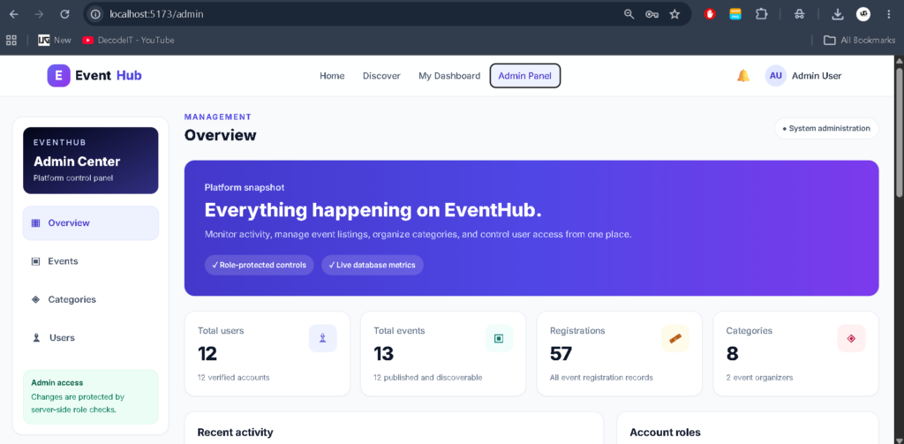904x444 pixels.
Task: Select the Admin Panel nav item
Action: pos(524,76)
